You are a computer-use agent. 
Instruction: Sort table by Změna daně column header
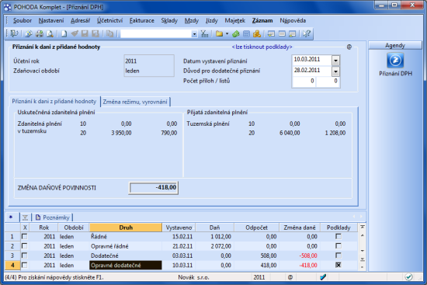click(300, 228)
